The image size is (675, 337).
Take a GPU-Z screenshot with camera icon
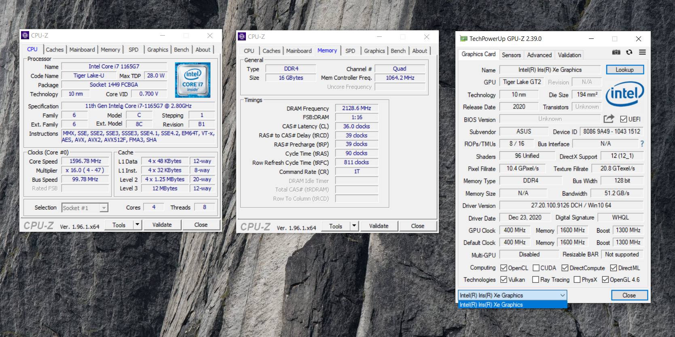tap(616, 52)
